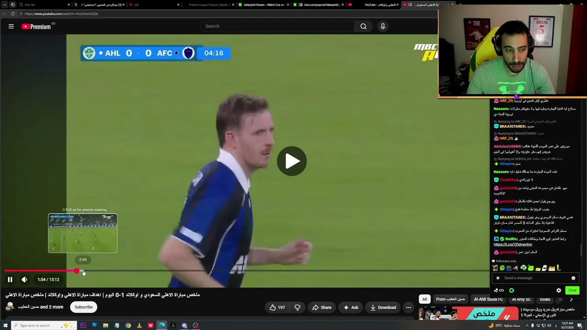The height and width of the screenshot is (330, 587).
Task: Select the Al-Ahli Saudi FC chip
Action: point(488,299)
